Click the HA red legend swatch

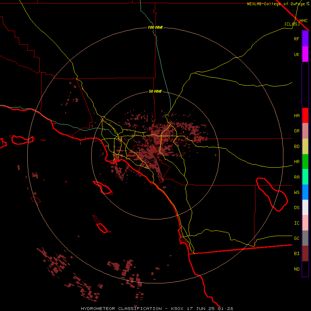(305, 115)
